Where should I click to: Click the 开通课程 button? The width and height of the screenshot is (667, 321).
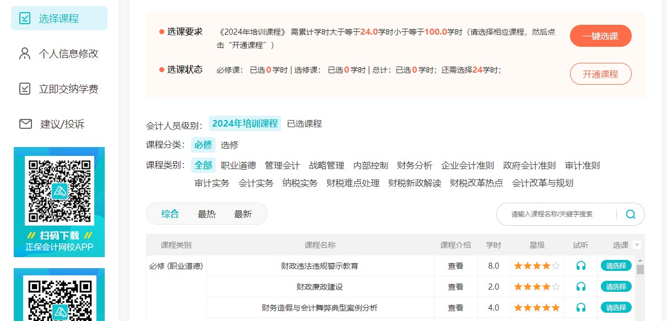point(600,74)
